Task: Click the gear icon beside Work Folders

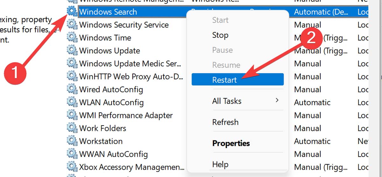Action: (x=72, y=128)
